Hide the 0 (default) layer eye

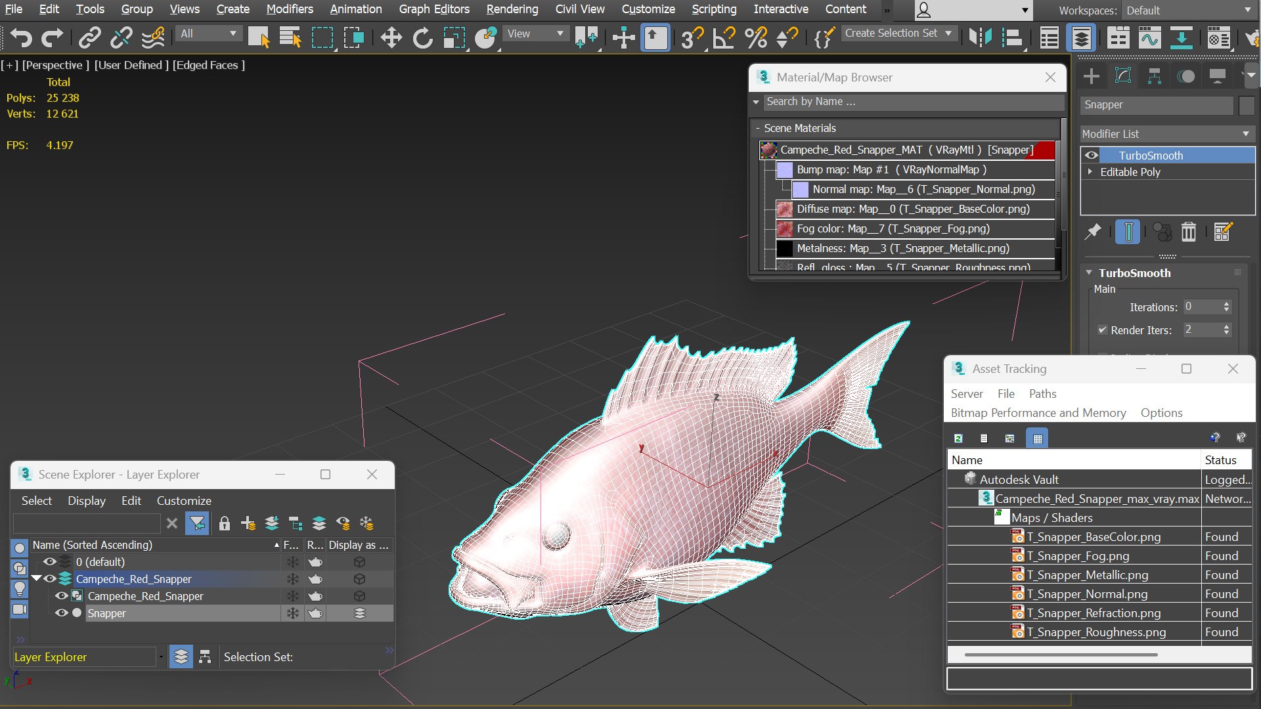50,562
